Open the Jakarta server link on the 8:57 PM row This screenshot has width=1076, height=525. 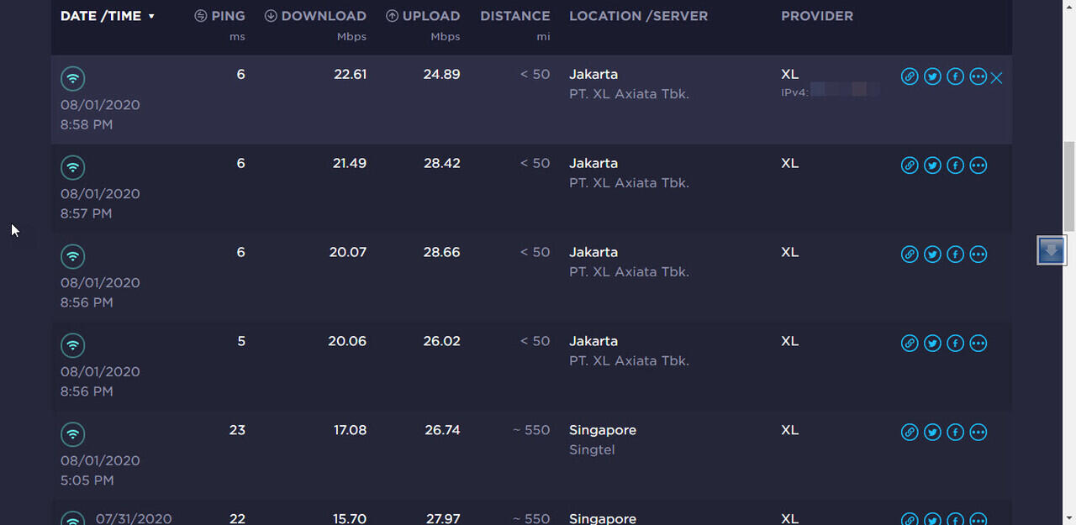593,163
